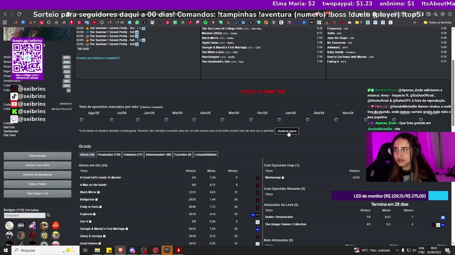Open 'Histórico de Maratonas'
The width and height of the screenshot is (455, 255).
37,175
